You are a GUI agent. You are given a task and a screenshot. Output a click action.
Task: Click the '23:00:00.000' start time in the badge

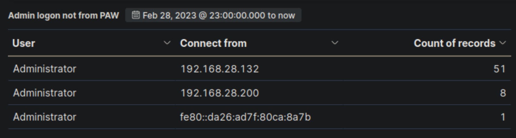tap(237, 15)
